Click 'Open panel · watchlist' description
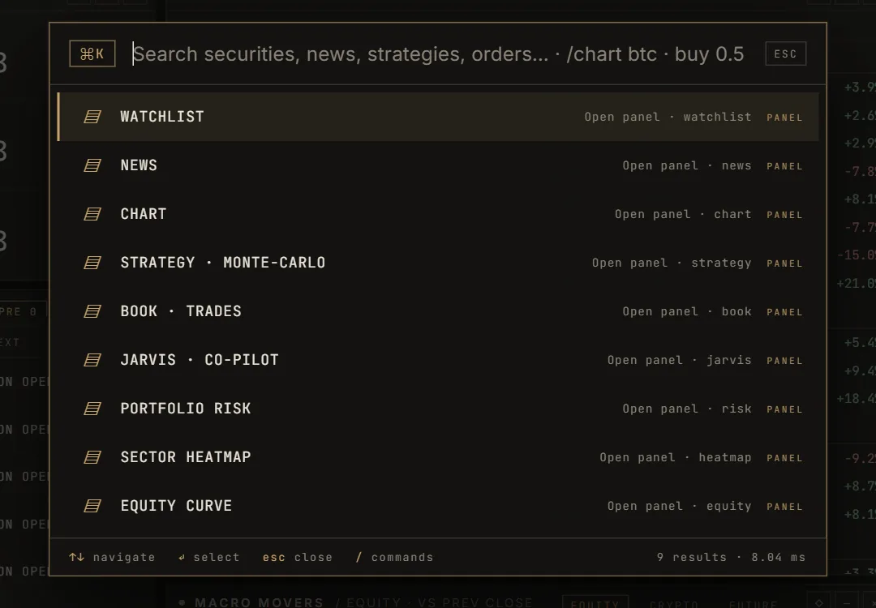 point(668,118)
